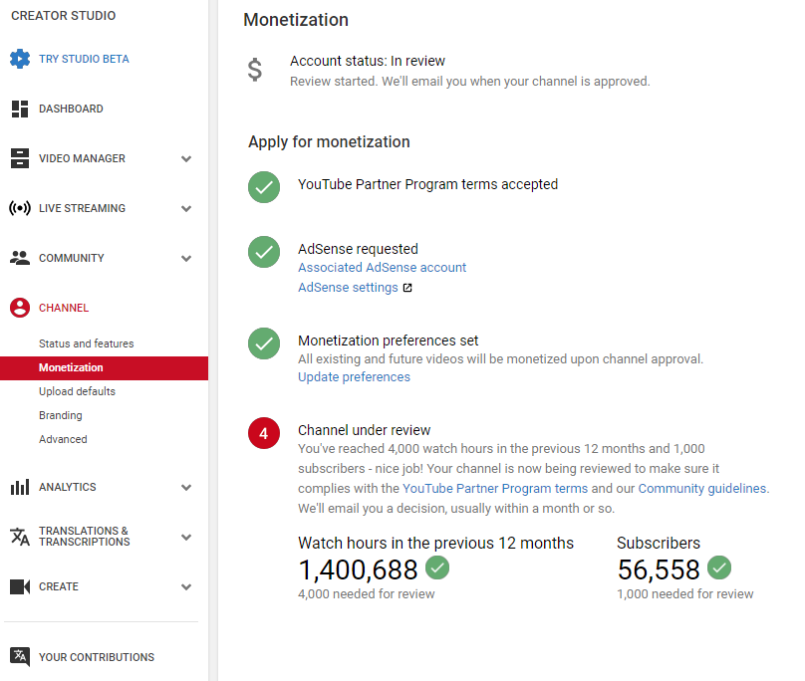805x681 pixels.
Task: Click the Apply for monetization heading
Action: click(329, 142)
